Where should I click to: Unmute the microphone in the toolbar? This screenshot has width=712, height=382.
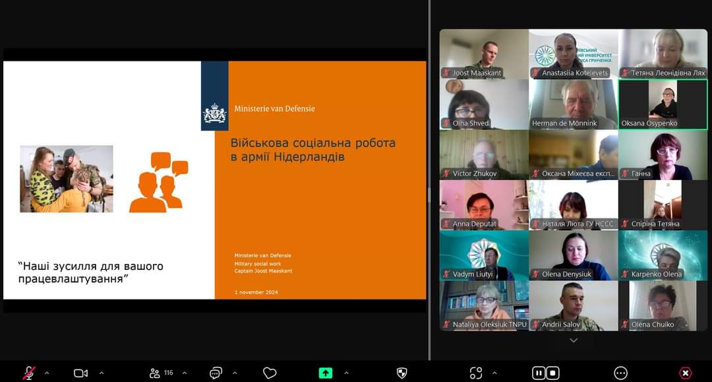click(28, 373)
